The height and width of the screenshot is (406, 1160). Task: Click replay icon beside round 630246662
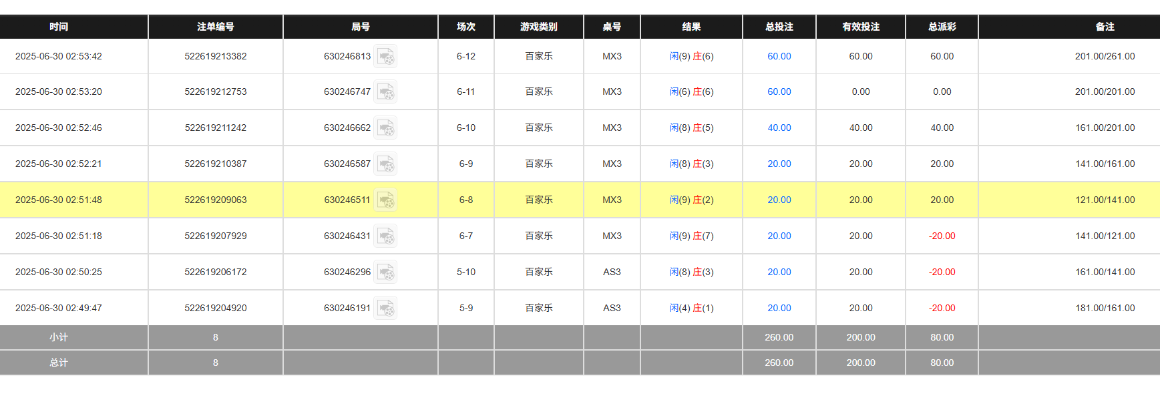click(x=385, y=128)
